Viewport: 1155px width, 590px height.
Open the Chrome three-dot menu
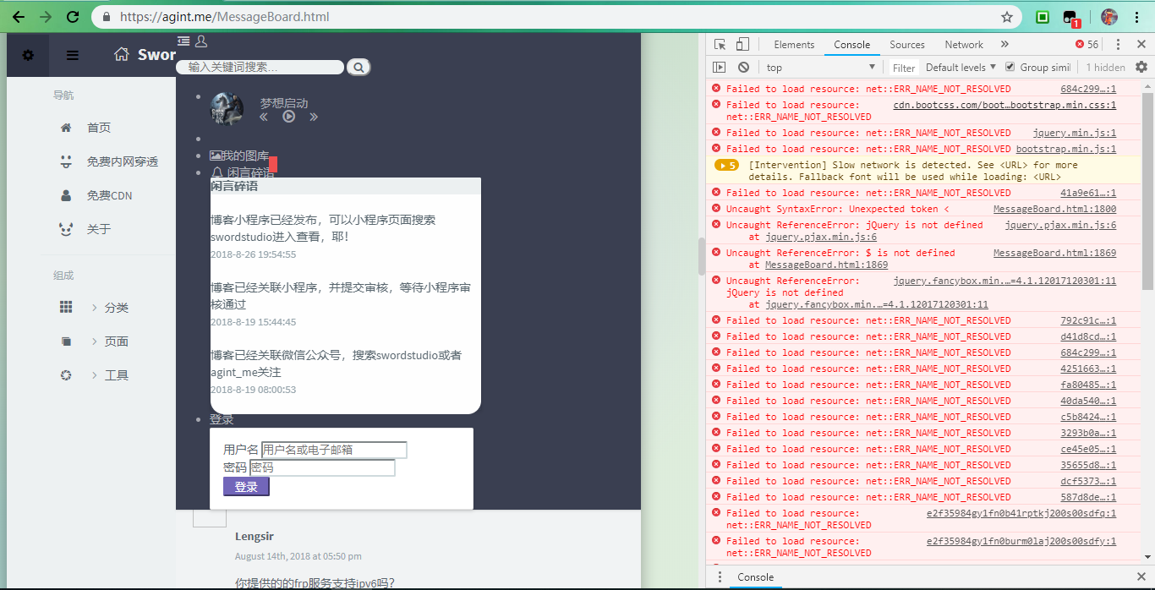click(x=1137, y=17)
